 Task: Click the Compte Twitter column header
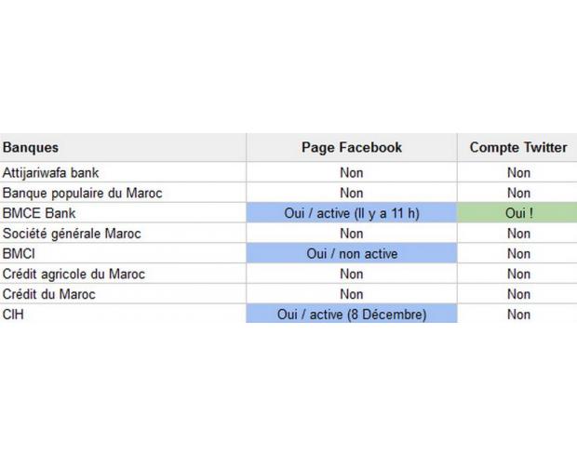click(517, 148)
